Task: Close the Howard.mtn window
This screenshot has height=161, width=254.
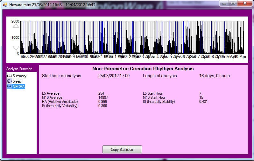Action: [x=244, y=3]
